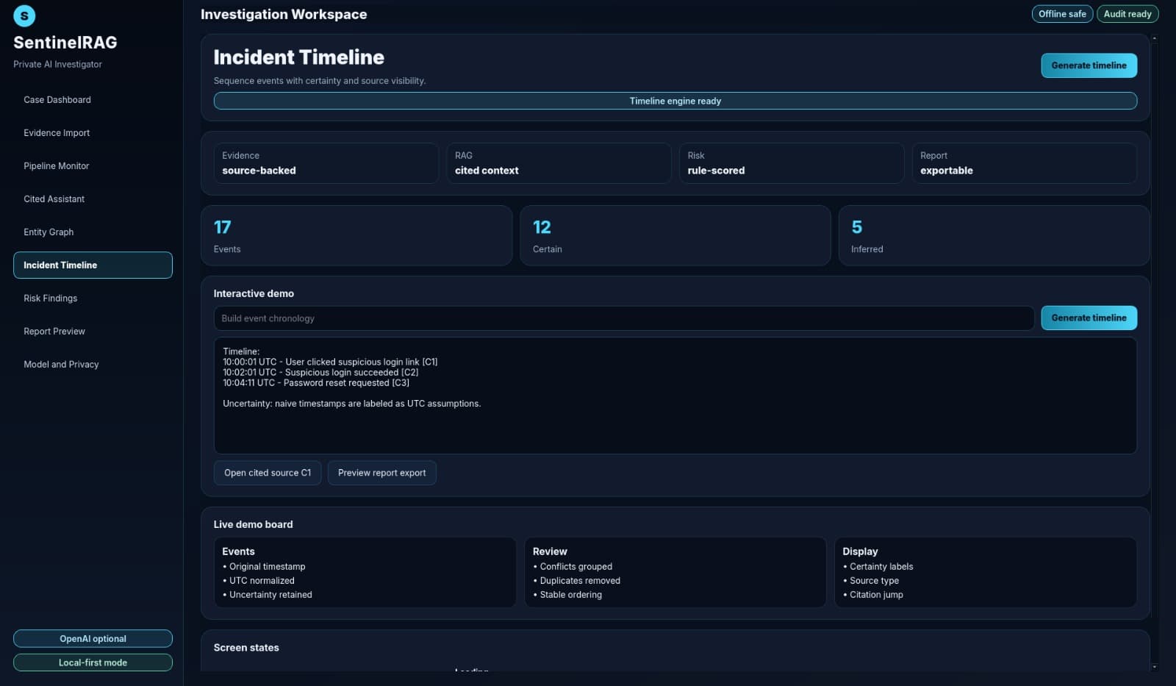Open Risk Findings page
Viewport: 1176px width, 686px height.
coord(93,299)
